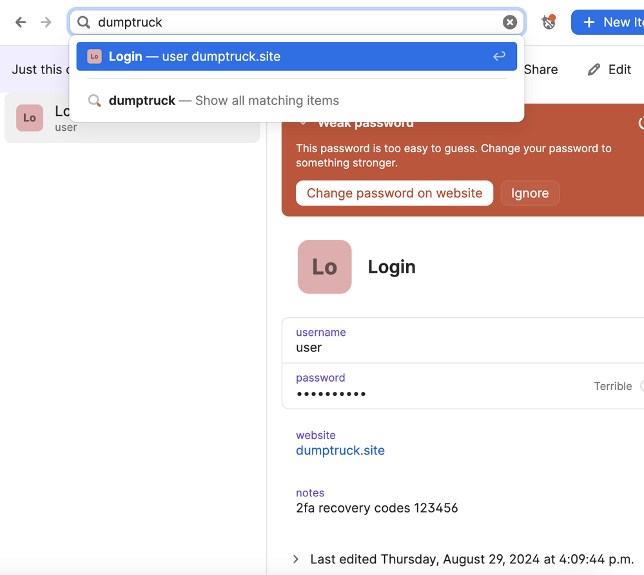Screen dimensions: 644x575
Task: Click the forward navigation arrow
Action: point(46,23)
